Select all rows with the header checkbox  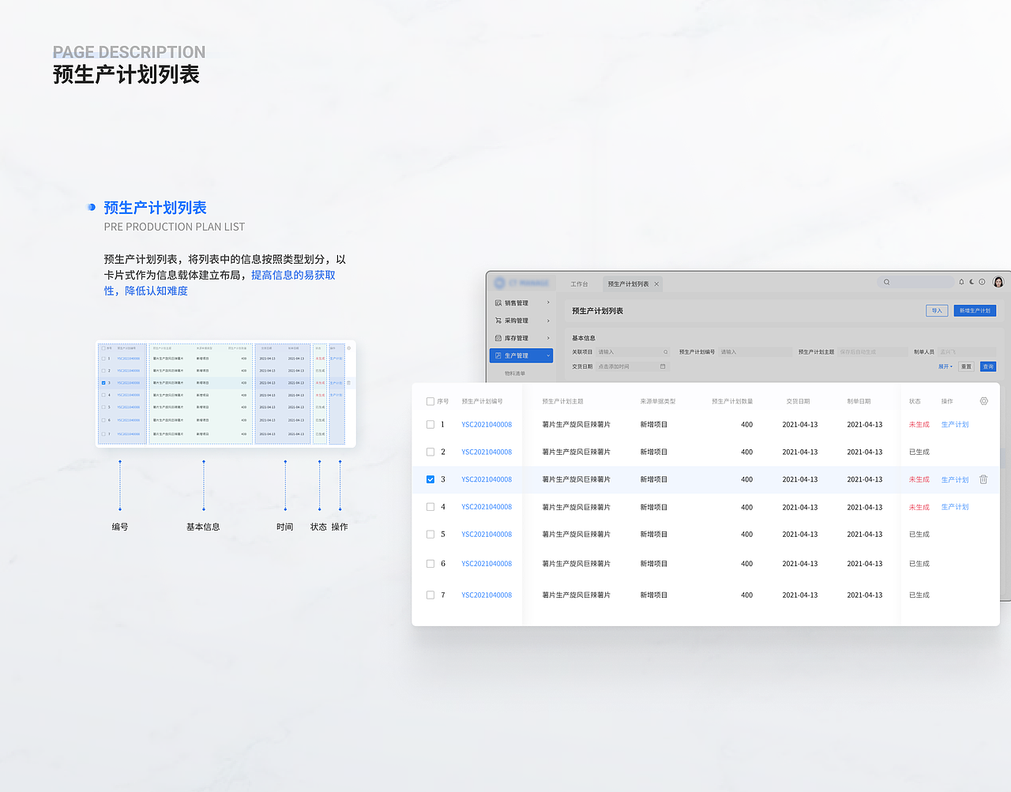430,400
